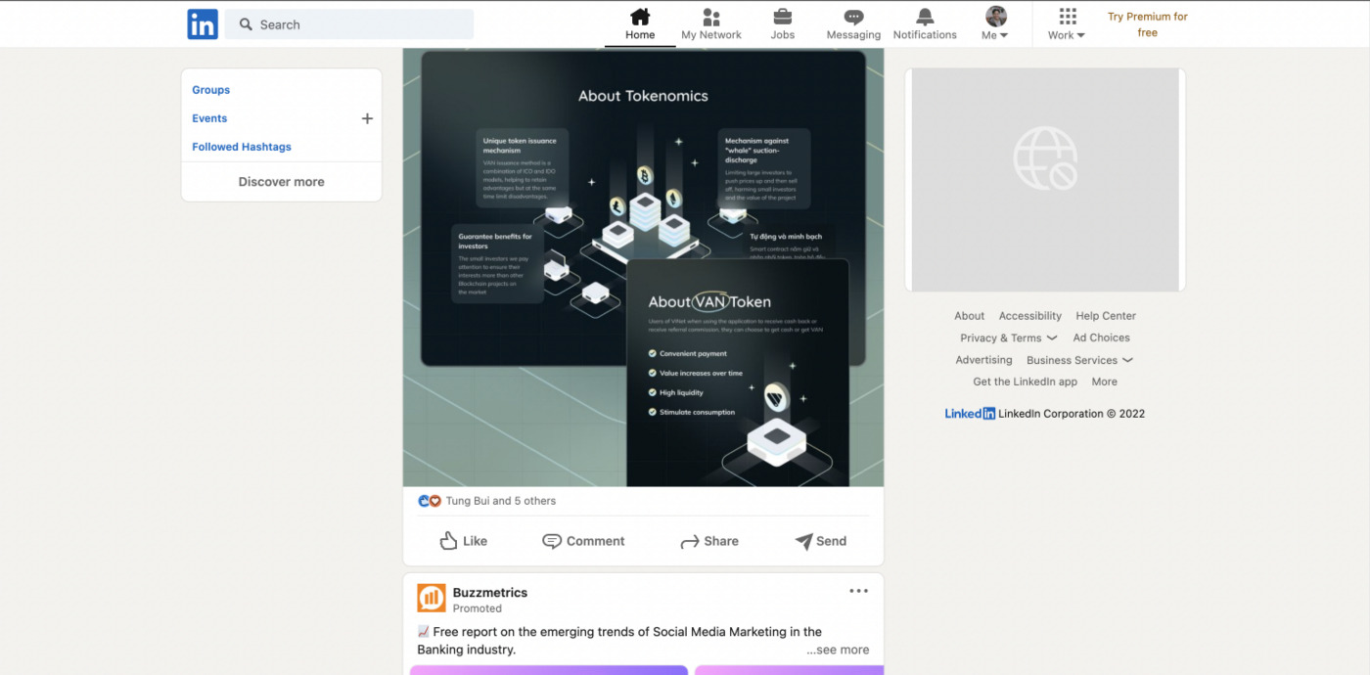Screen dimensions: 1370x675
Task: Click the Comment speech bubble icon
Action: coord(552,541)
